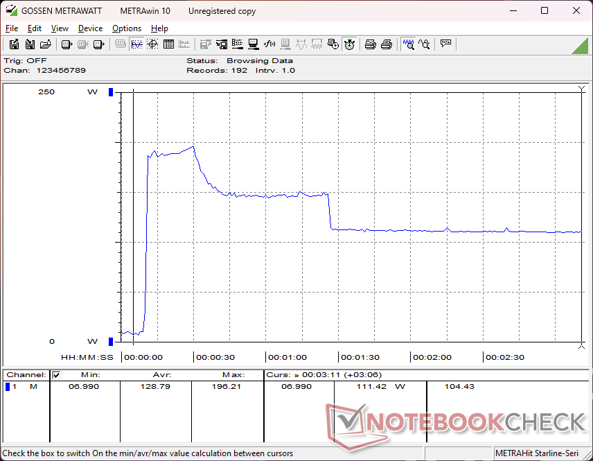The height and width of the screenshot is (461, 593).
Task: Open the Device menu
Action: click(x=90, y=28)
